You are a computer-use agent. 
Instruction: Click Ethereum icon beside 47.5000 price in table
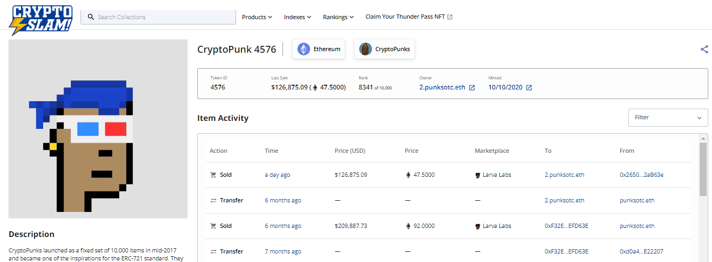409,175
